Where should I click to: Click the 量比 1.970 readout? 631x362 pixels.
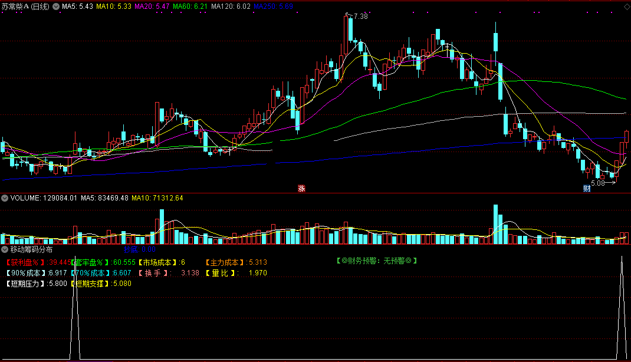(236, 273)
